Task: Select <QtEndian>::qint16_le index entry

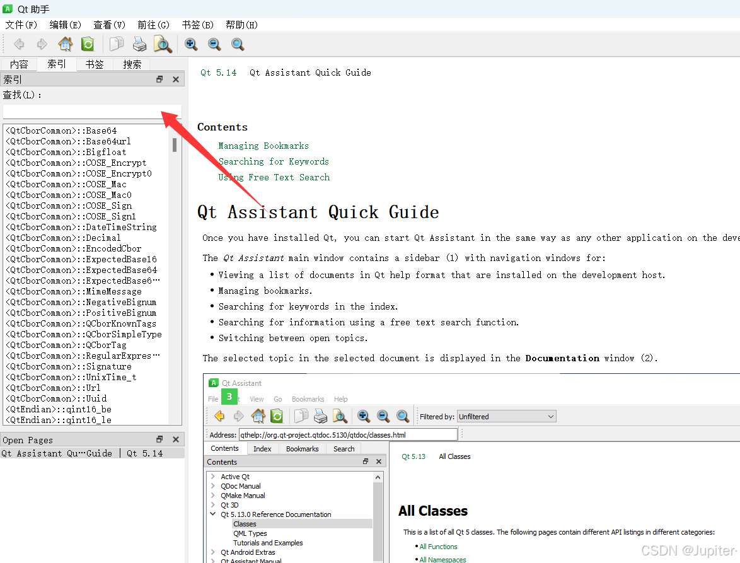Action: tap(58, 420)
